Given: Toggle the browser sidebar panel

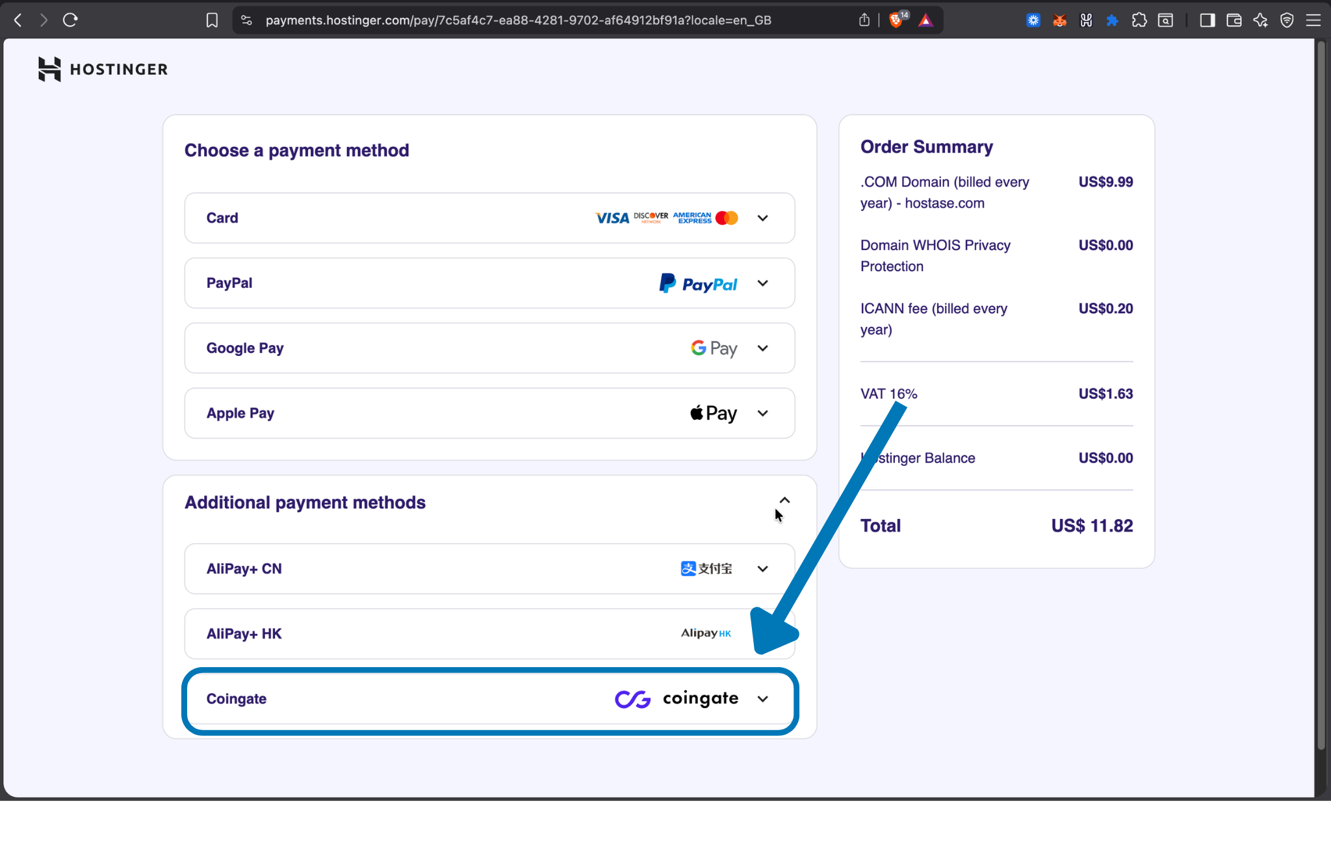Looking at the screenshot, I should (x=1208, y=20).
